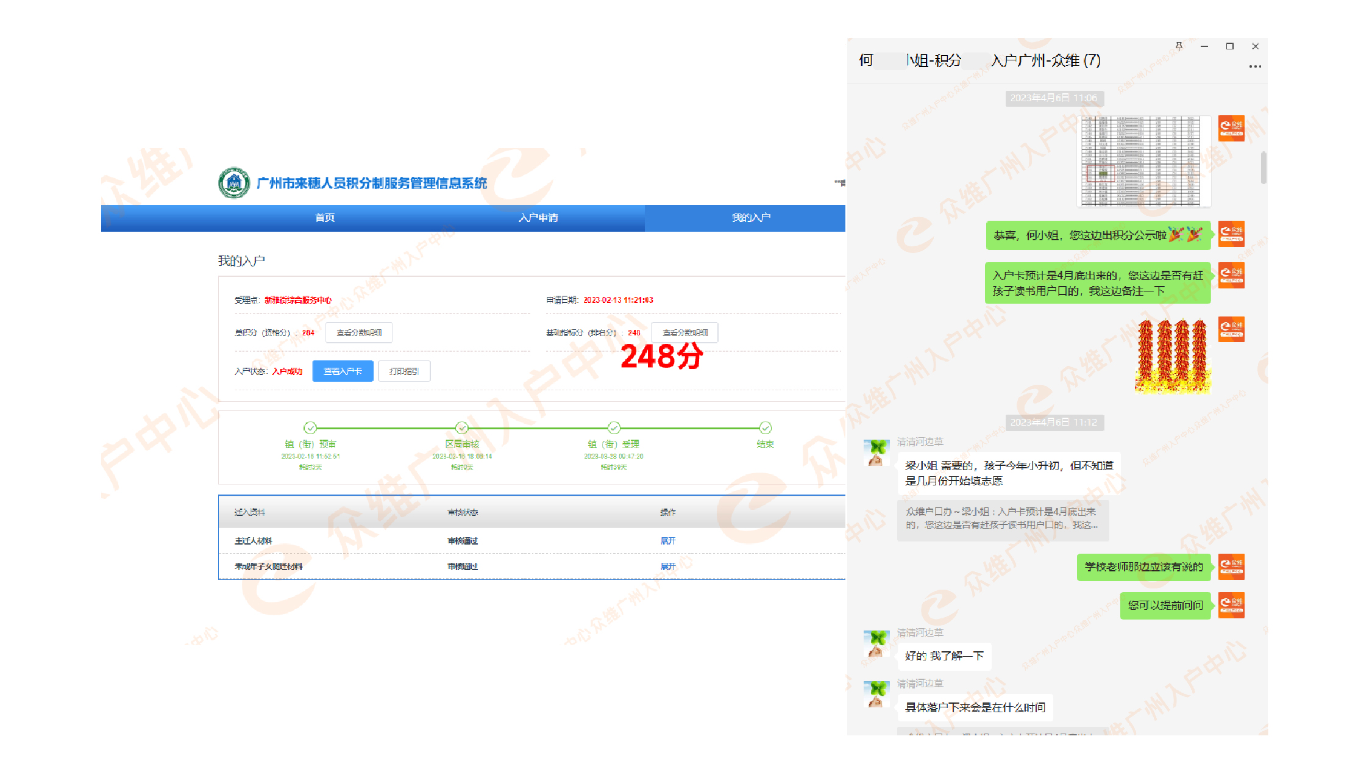Click 审核通过 status in 主迁人材料 row

click(463, 541)
